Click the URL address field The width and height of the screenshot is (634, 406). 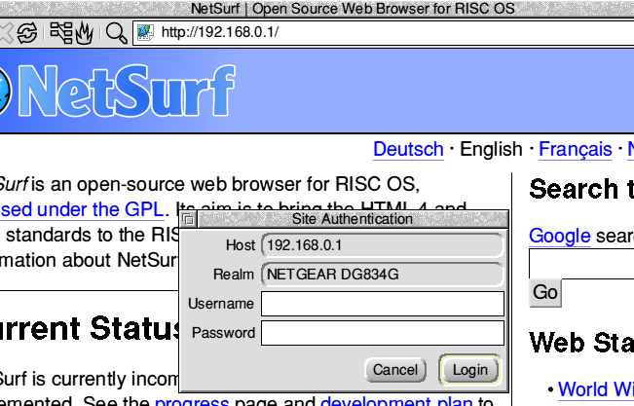(390, 32)
